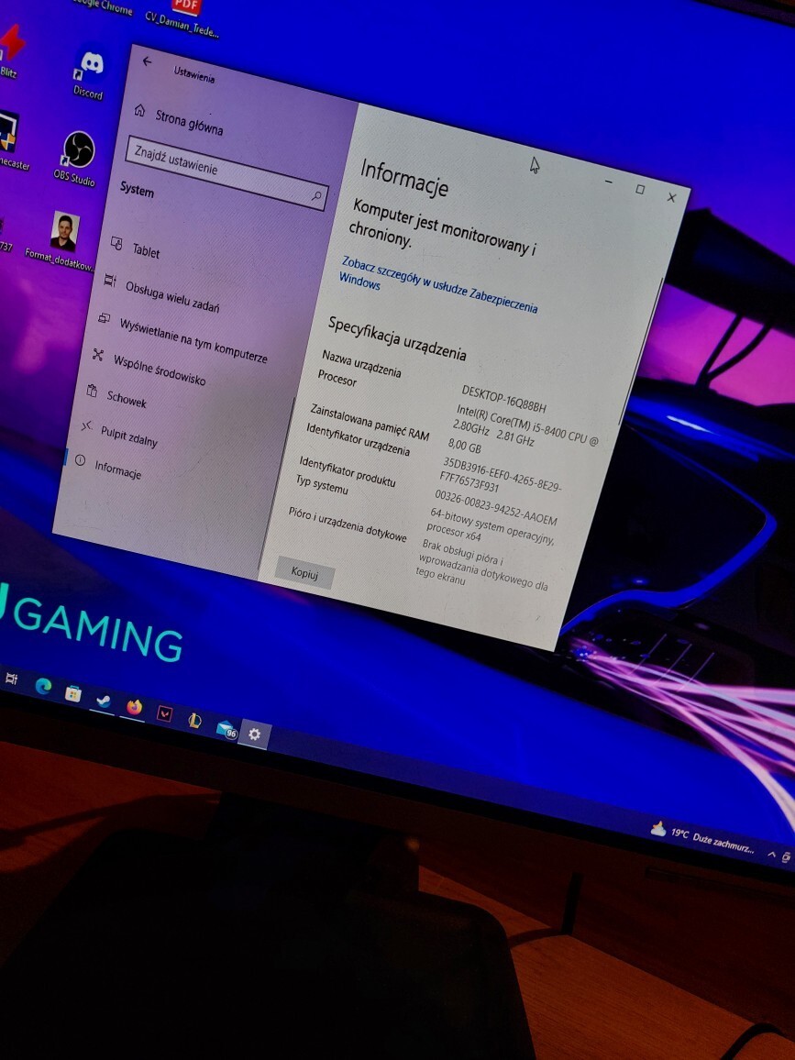Click the magnifier icon in the search box

point(316,196)
